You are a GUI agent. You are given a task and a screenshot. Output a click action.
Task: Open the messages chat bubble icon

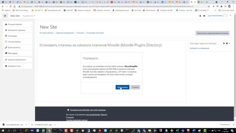[x=204, y=16]
